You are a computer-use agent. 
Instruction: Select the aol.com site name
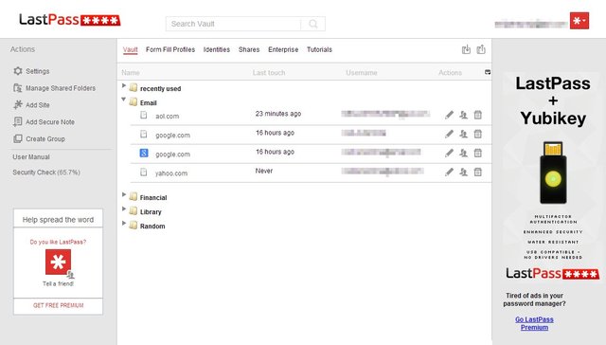(x=168, y=116)
